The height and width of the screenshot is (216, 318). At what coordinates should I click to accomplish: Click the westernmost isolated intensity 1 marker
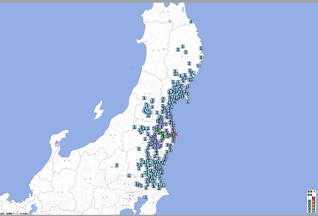point(117,166)
